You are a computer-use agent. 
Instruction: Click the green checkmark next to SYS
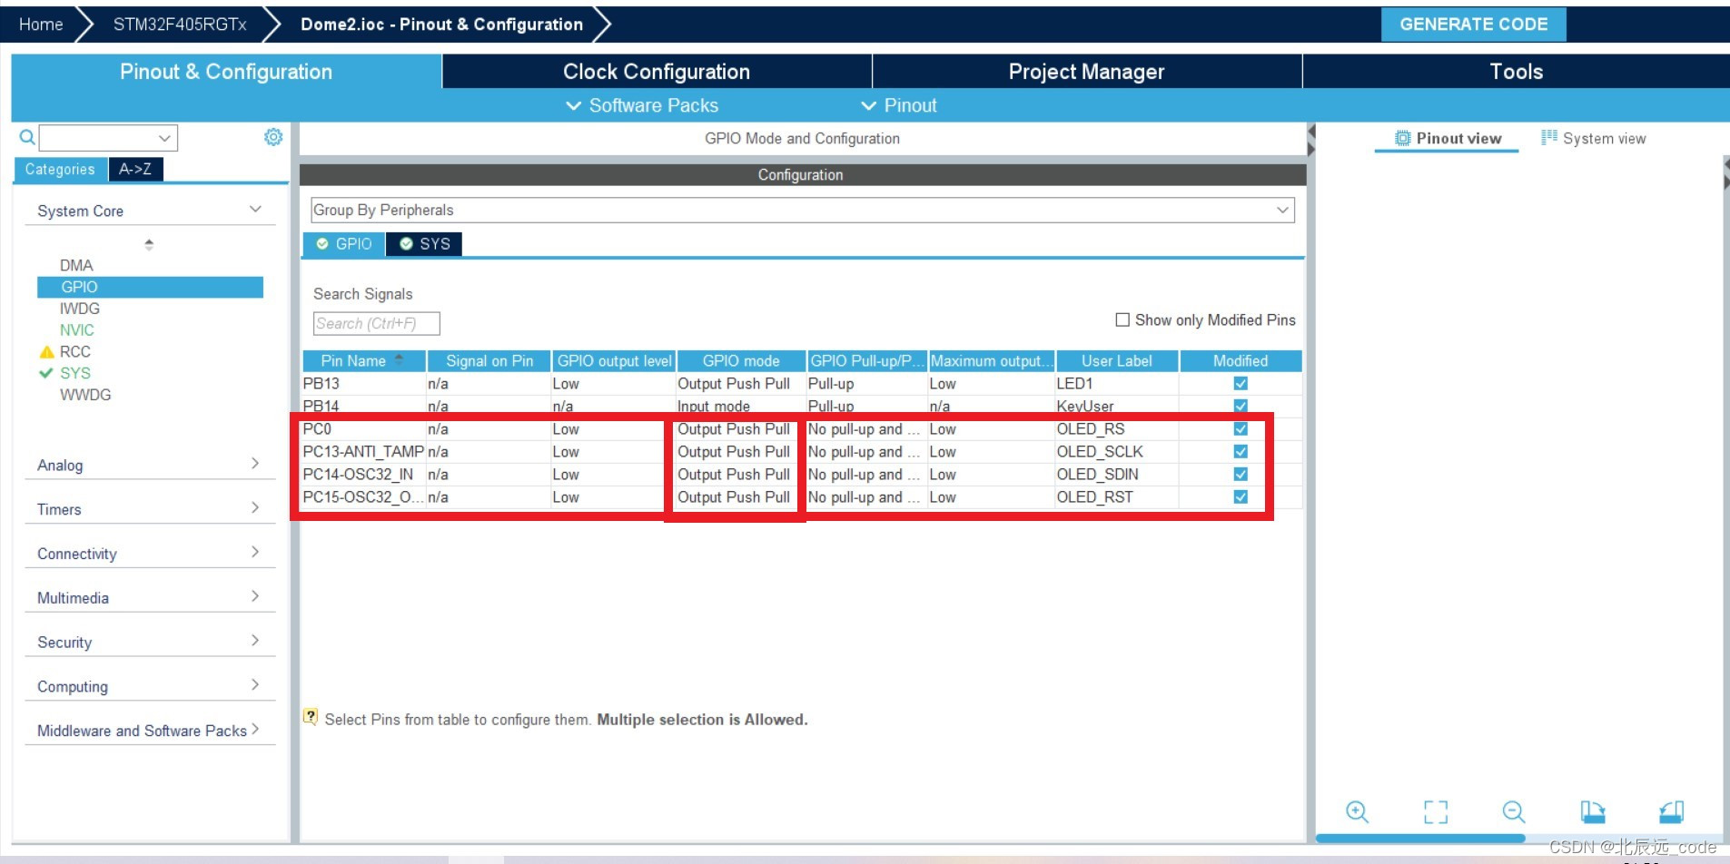pyautogui.click(x=46, y=373)
